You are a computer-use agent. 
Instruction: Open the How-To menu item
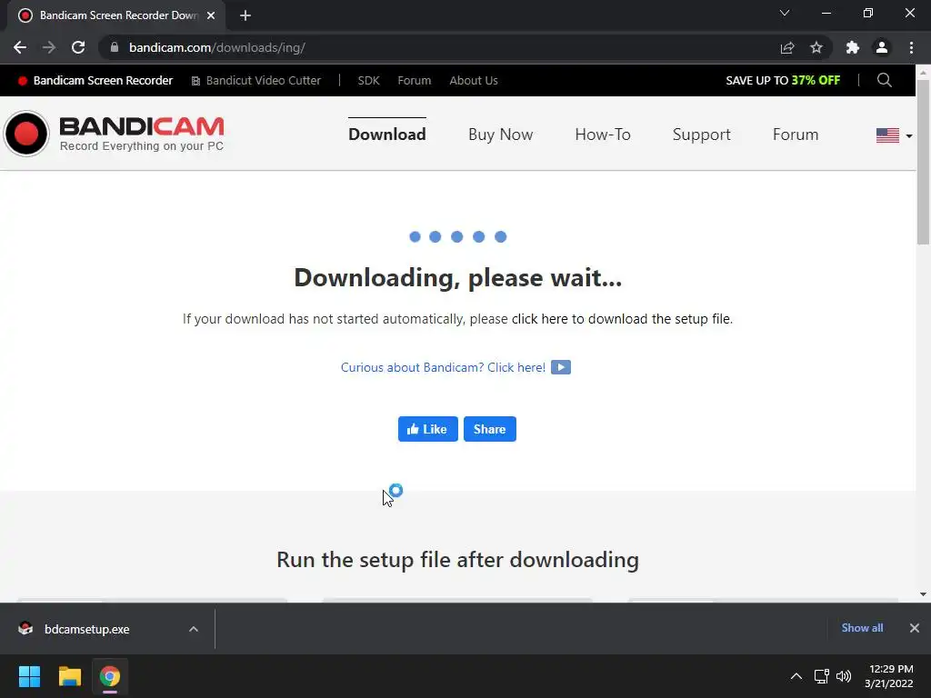click(x=603, y=135)
